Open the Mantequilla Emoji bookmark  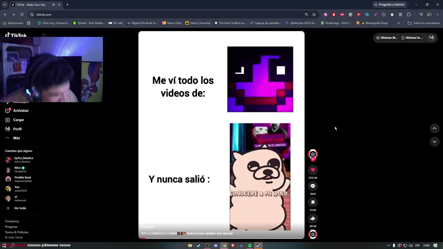[372, 23]
